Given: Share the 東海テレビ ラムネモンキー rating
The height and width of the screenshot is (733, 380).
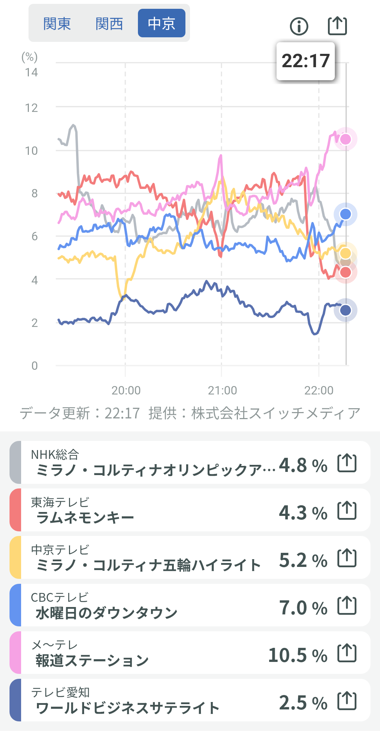Looking at the screenshot, I should (x=347, y=510).
